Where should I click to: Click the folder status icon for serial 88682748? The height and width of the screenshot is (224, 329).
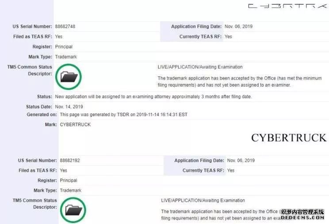coord(69,77)
